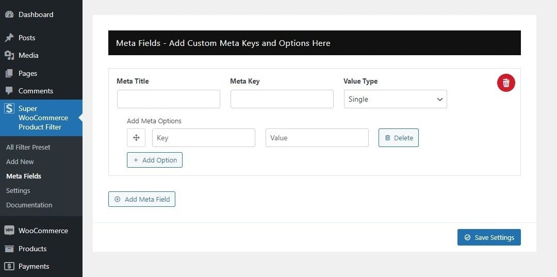
Task: Click the move handle icon beside Key
Action: (x=136, y=138)
